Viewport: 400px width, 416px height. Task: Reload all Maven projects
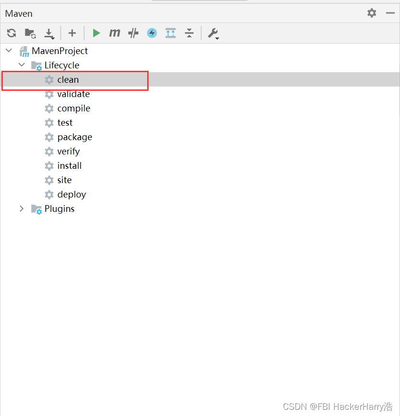click(x=11, y=33)
